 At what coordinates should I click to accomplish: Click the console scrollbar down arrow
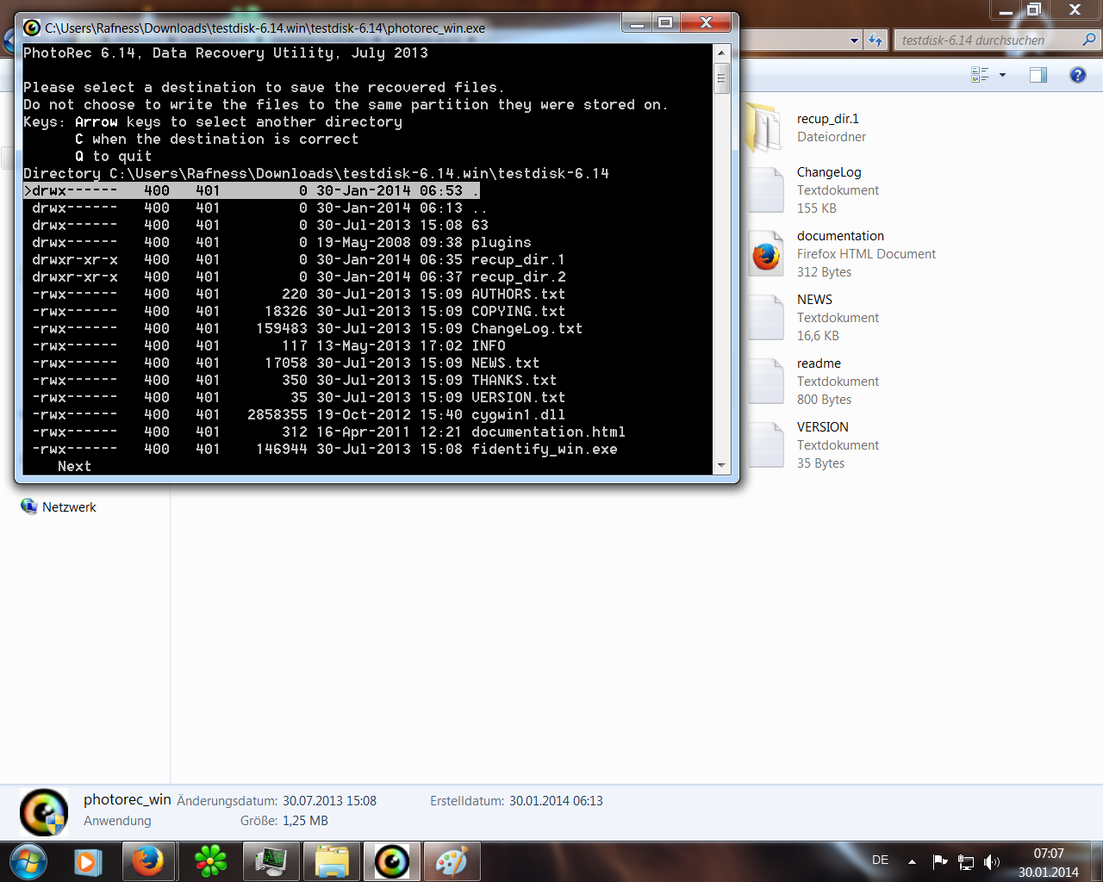point(722,465)
